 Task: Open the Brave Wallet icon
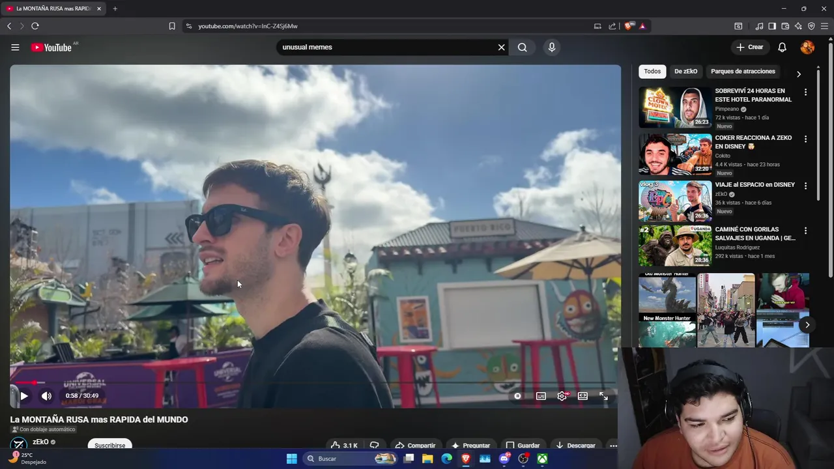tap(785, 26)
